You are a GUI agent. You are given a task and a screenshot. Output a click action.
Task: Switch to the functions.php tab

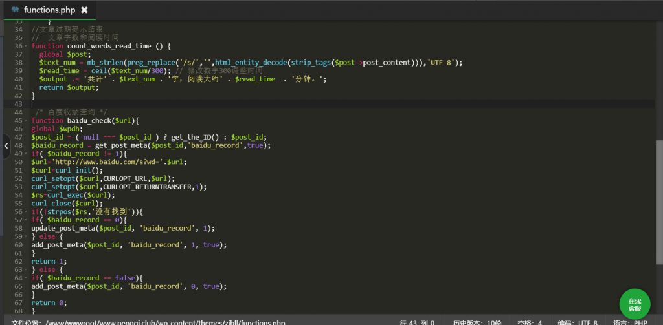tap(50, 10)
